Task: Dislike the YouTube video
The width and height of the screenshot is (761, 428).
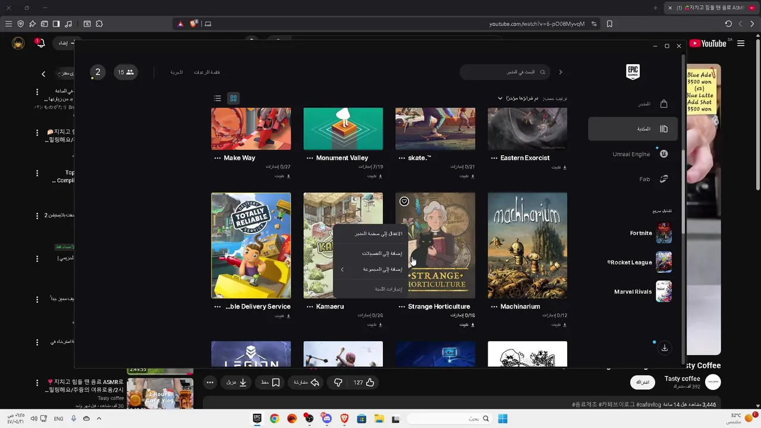Action: (338, 382)
